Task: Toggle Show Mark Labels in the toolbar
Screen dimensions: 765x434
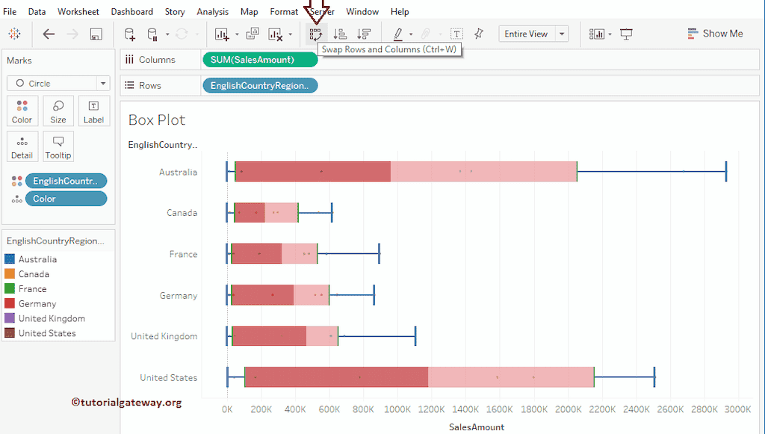Action: click(456, 34)
